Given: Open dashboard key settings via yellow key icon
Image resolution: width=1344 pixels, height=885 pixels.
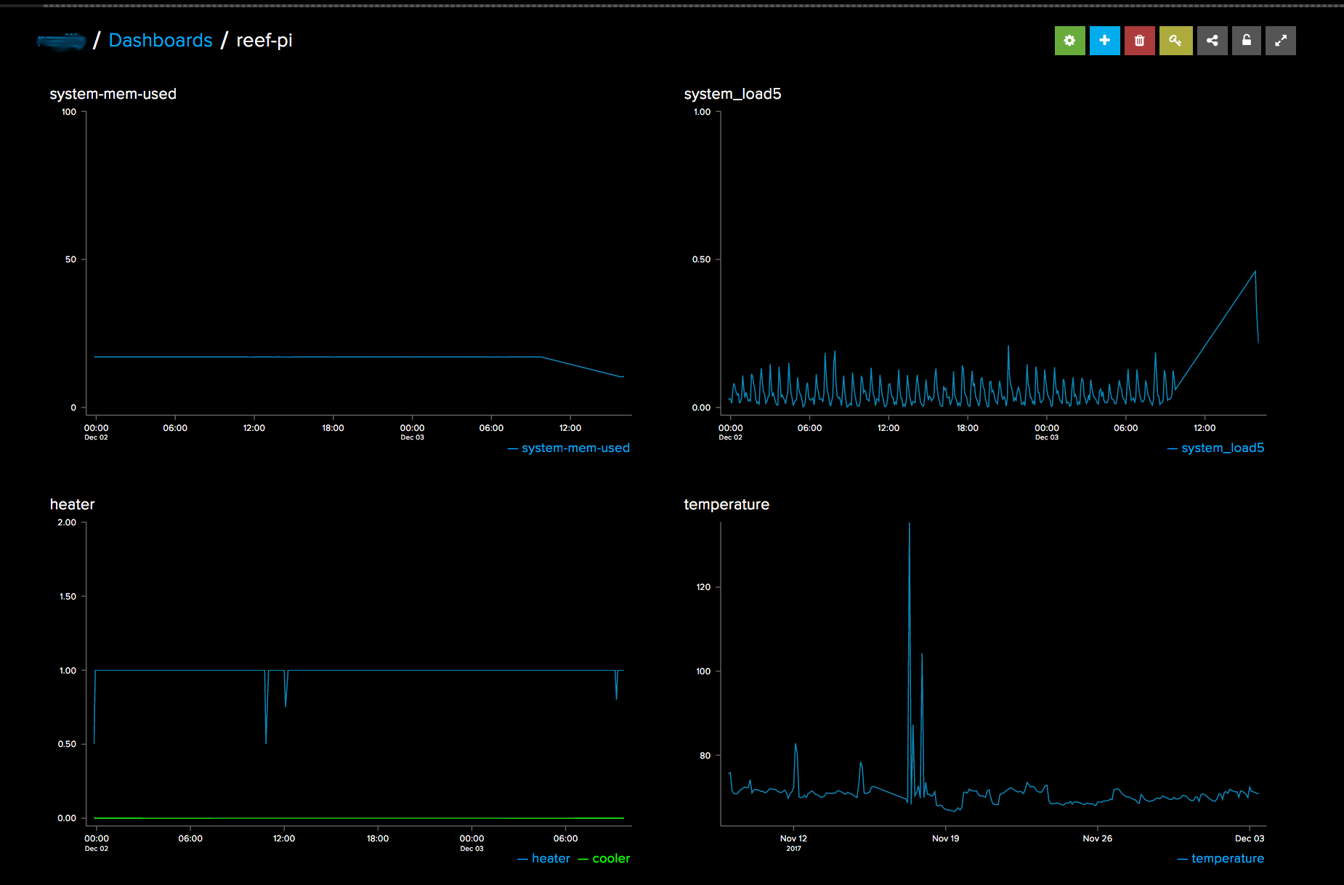Looking at the screenshot, I should click(x=1175, y=41).
